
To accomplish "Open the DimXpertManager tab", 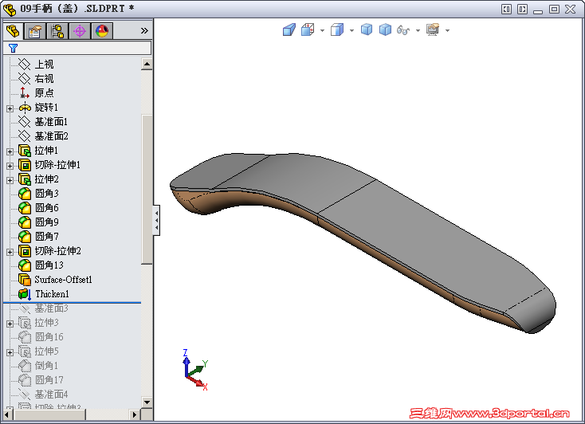I will [80, 31].
